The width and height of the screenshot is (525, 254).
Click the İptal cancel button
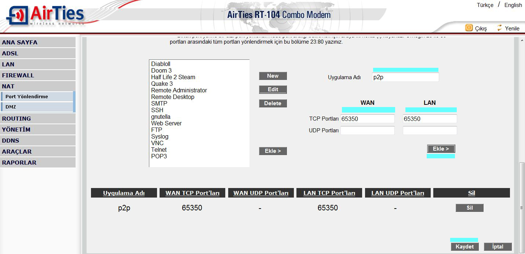pos(498,247)
